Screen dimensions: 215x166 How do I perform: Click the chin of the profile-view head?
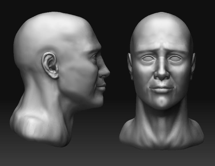(98, 100)
